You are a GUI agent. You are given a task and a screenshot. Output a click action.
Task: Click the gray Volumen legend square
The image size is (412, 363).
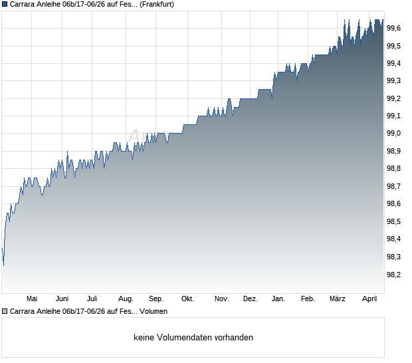click(x=5, y=312)
